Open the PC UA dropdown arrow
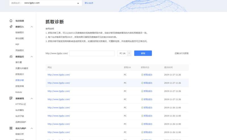The height and width of the screenshot is (140, 227). pyautogui.click(x=129, y=53)
